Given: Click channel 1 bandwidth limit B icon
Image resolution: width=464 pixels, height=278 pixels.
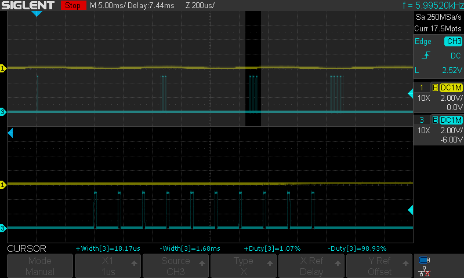Looking at the screenshot, I should pos(435,87).
